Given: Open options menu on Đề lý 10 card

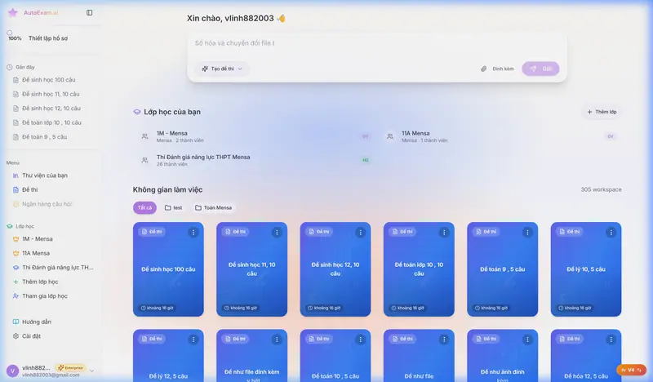Looking at the screenshot, I should click(611, 233).
